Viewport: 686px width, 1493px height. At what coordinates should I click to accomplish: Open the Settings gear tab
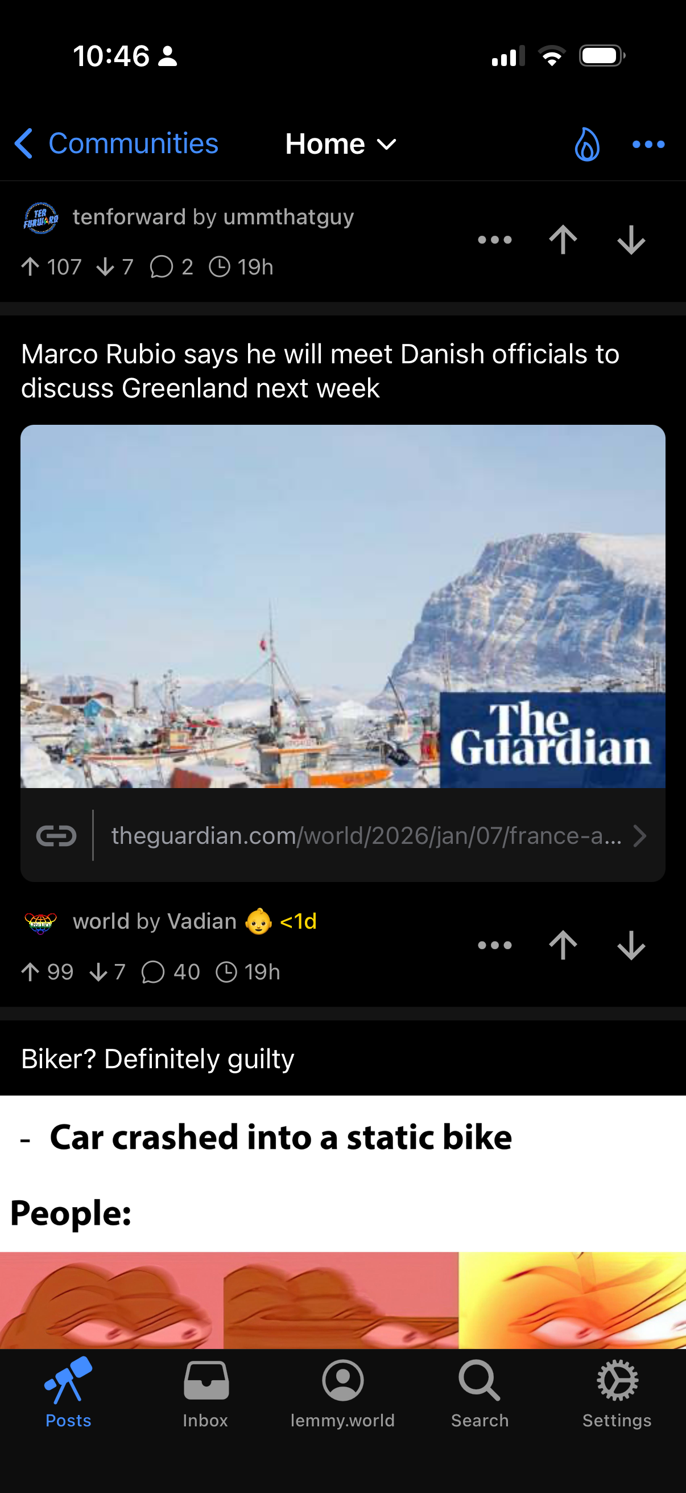coord(617,1394)
